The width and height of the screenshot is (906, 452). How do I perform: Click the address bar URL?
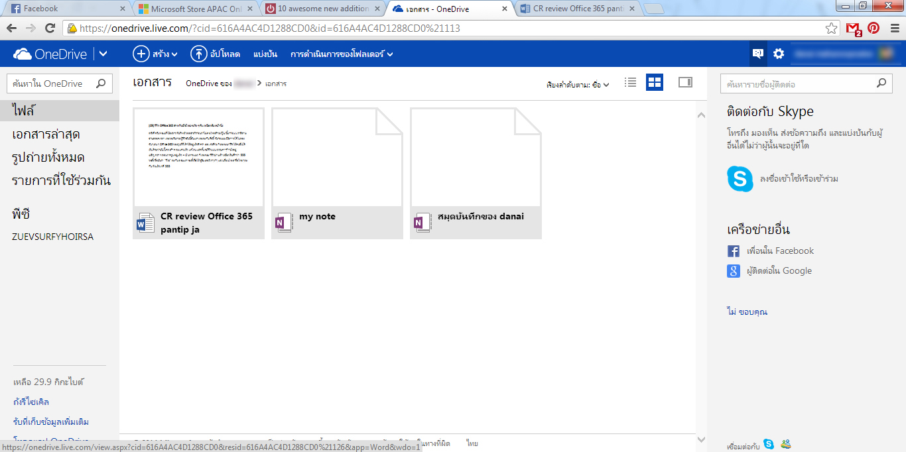pyautogui.click(x=269, y=28)
